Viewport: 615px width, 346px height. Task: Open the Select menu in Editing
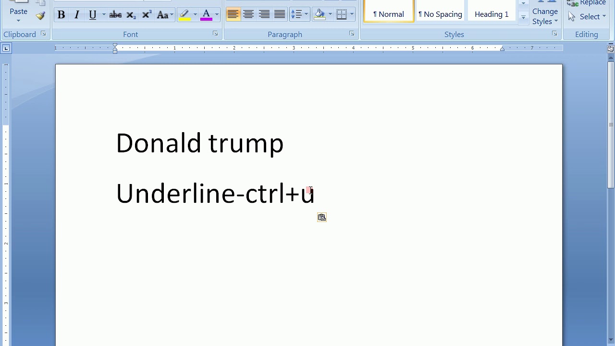tap(587, 16)
